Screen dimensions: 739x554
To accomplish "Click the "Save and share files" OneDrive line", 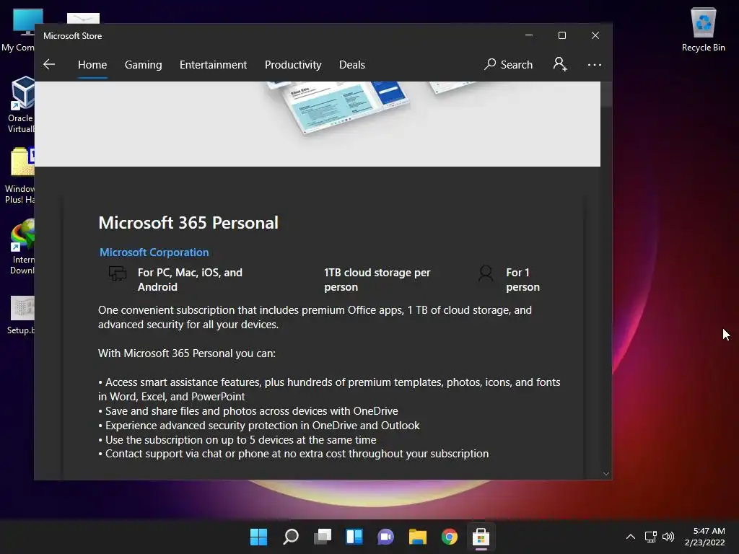I will click(248, 411).
